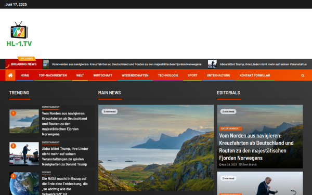The width and height of the screenshot is (312, 195).
Task: Click ENTERTAINMENT tag above Abba trending item
Action: pyautogui.click(x=50, y=142)
